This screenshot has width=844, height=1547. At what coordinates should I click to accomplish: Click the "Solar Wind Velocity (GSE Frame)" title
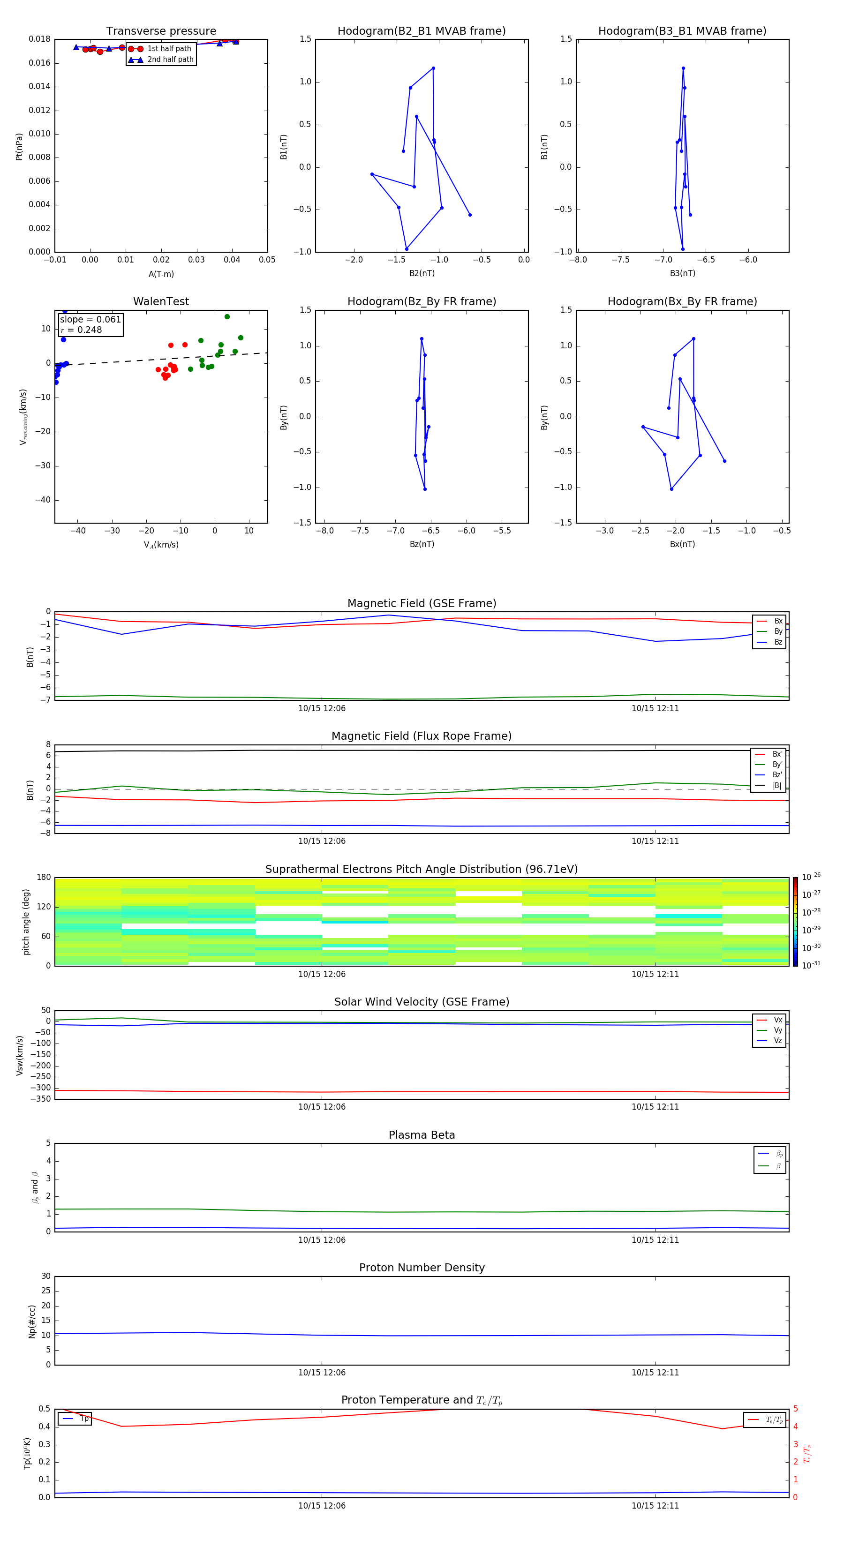(422, 1002)
